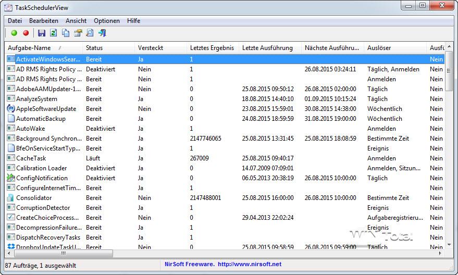Viewport: 458px width, 275px height.
Task: Click the red disable tasks icon
Action: (x=26, y=33)
